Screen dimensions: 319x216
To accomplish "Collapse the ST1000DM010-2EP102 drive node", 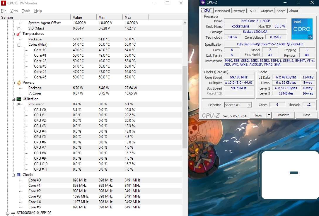I will pyautogui.click(x=8, y=213).
